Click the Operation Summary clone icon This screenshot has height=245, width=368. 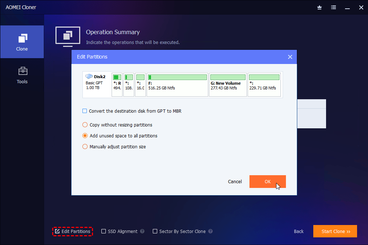click(x=68, y=36)
